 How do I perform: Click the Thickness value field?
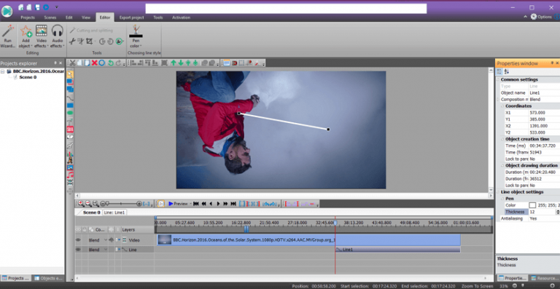coord(542,212)
